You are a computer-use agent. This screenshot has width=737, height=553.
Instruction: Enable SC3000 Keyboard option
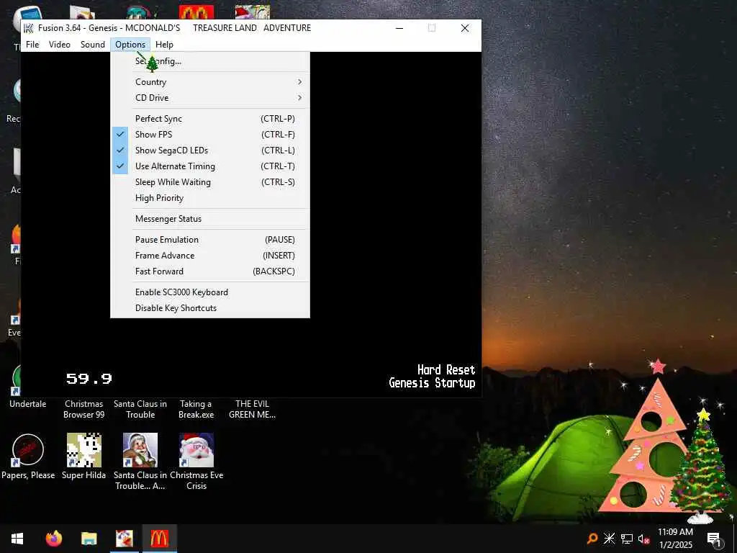210,292
